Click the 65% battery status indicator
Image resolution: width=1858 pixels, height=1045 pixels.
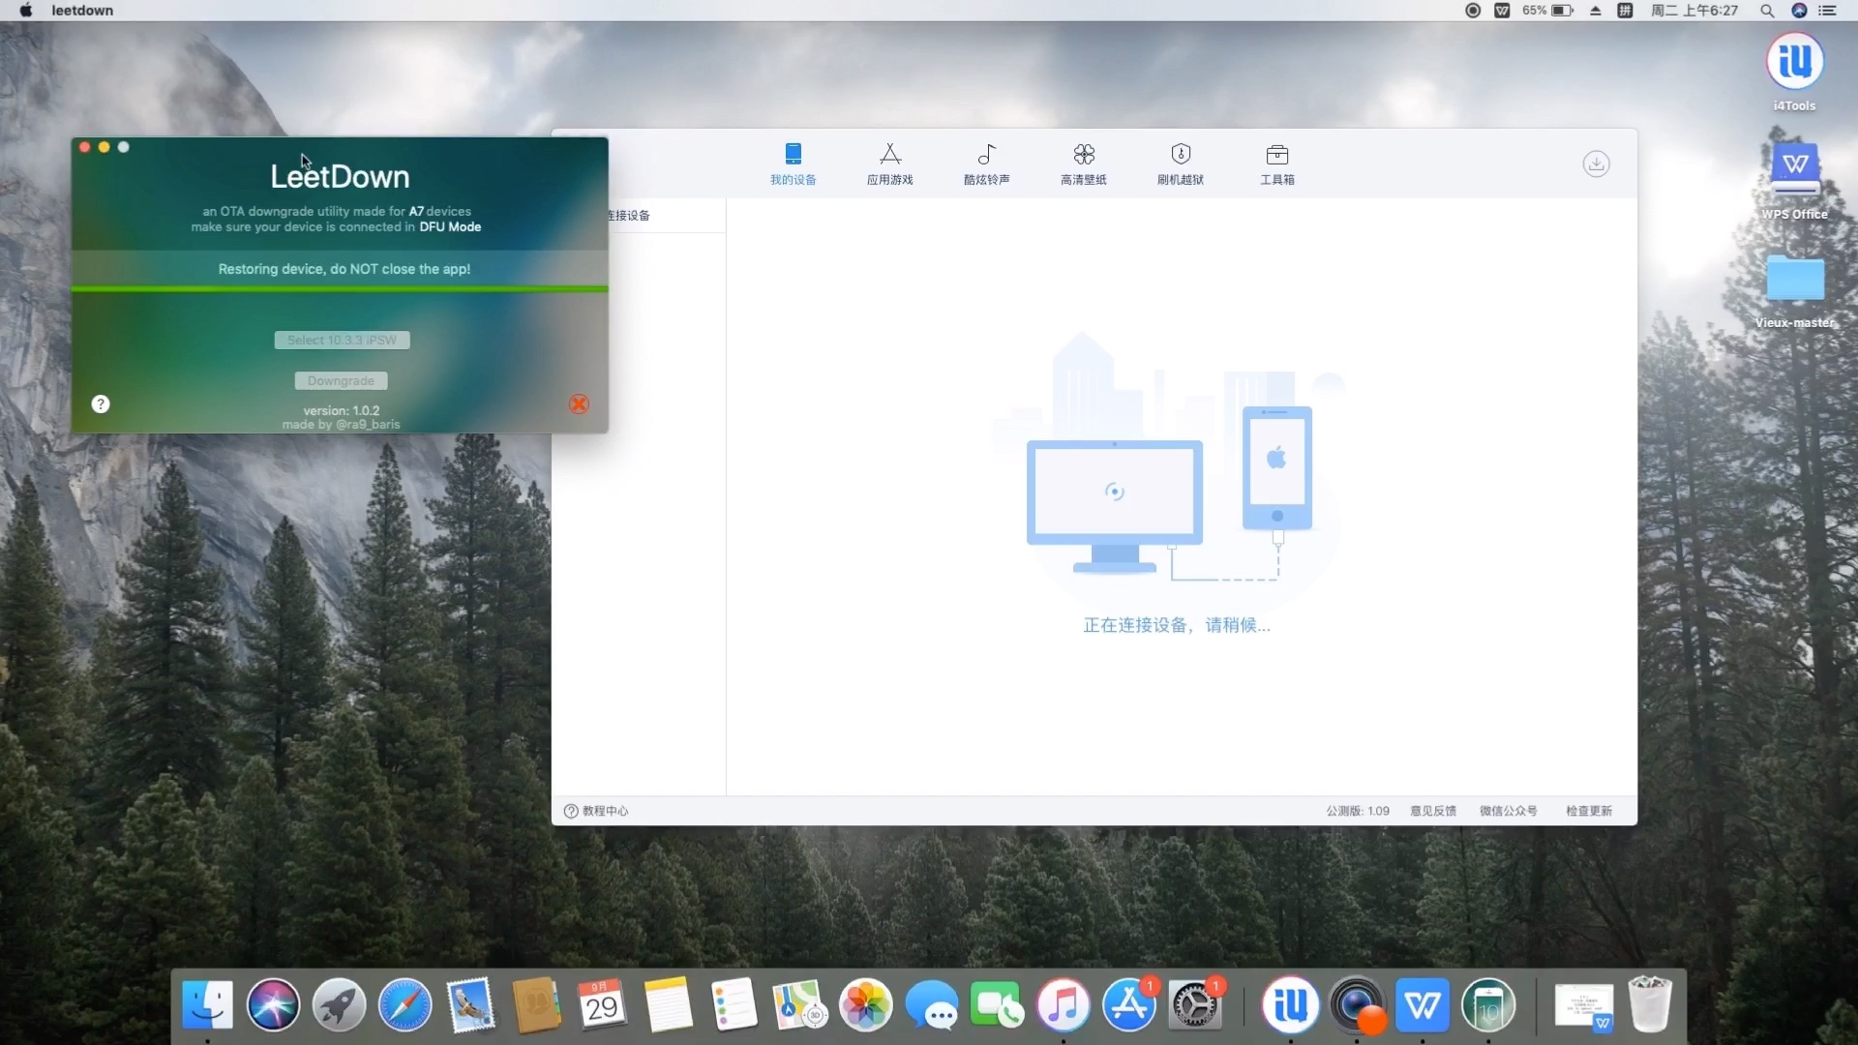[x=1547, y=11]
